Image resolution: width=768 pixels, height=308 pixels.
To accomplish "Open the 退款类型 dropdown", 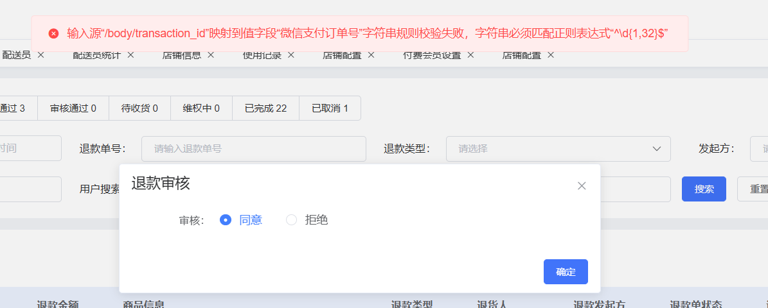I will tap(558, 149).
